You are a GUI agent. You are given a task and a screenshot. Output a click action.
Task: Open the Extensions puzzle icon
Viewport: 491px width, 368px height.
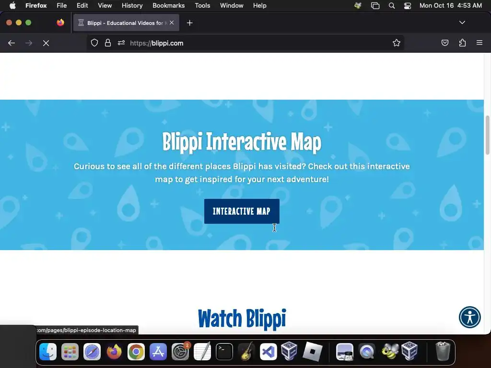pyautogui.click(x=462, y=43)
